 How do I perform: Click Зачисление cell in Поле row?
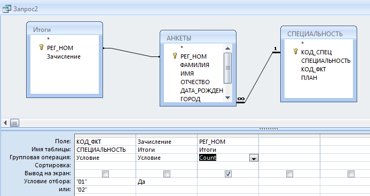167,142
